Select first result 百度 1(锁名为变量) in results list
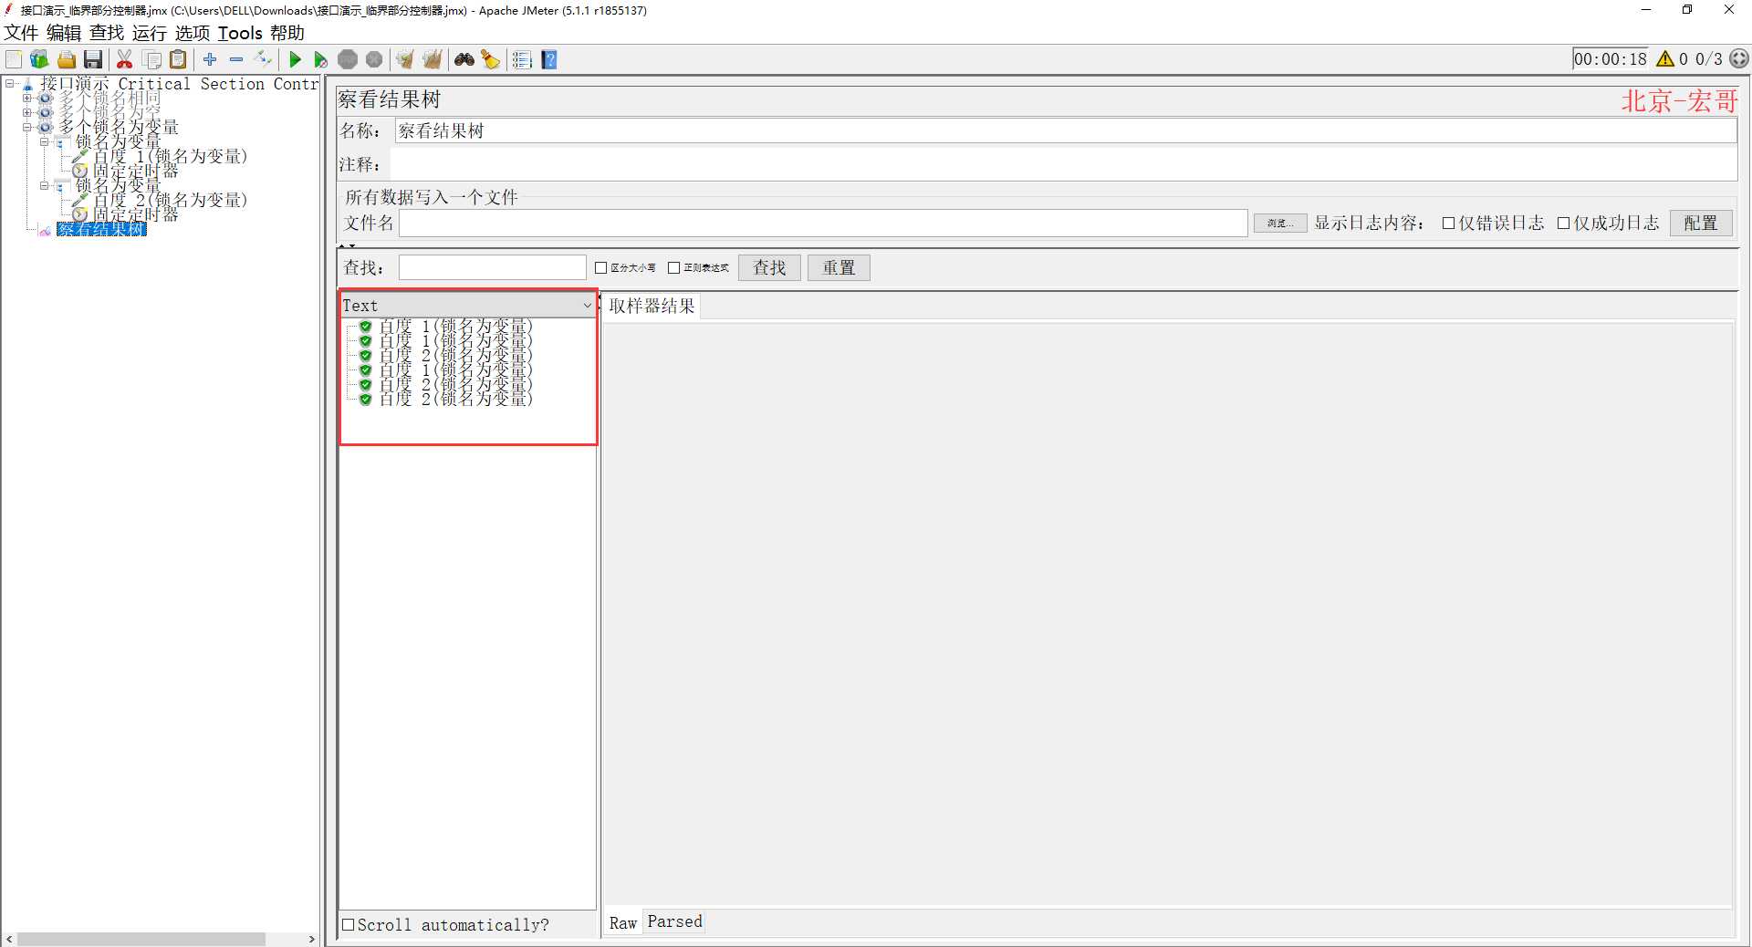Viewport: 1752px width, 947px height. [455, 326]
